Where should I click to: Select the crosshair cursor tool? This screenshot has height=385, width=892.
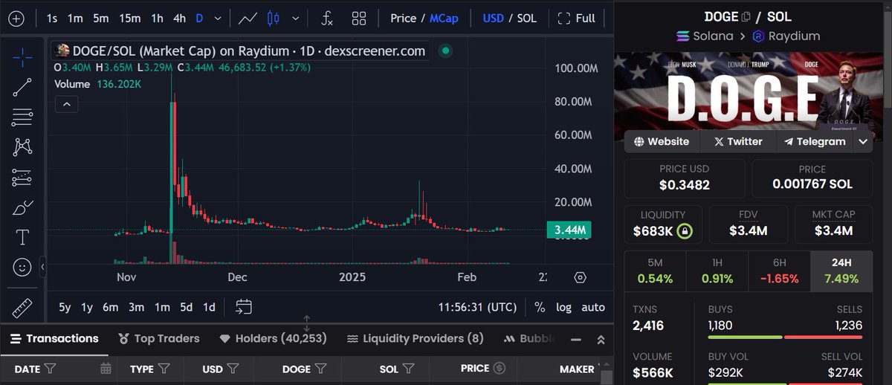(x=22, y=56)
